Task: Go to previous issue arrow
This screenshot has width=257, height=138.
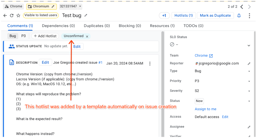Action: (x=242, y=7)
